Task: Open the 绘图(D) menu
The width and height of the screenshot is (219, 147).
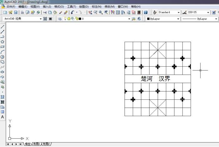Action: point(84,7)
